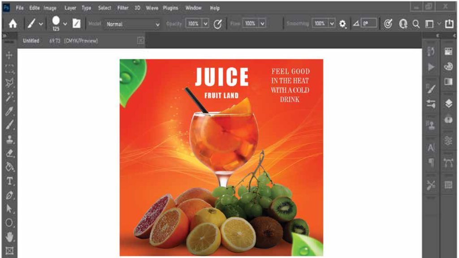Click the Home icon in options bar
Screen dimensions: 459x258
pos(13,24)
